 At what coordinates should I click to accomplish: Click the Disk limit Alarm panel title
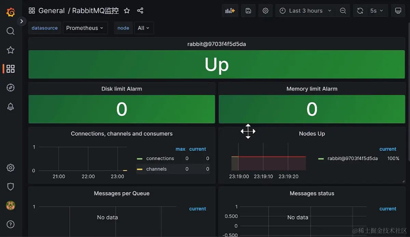(122, 89)
